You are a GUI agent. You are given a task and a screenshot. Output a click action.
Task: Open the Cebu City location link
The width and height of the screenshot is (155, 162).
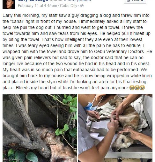tap(69, 6)
